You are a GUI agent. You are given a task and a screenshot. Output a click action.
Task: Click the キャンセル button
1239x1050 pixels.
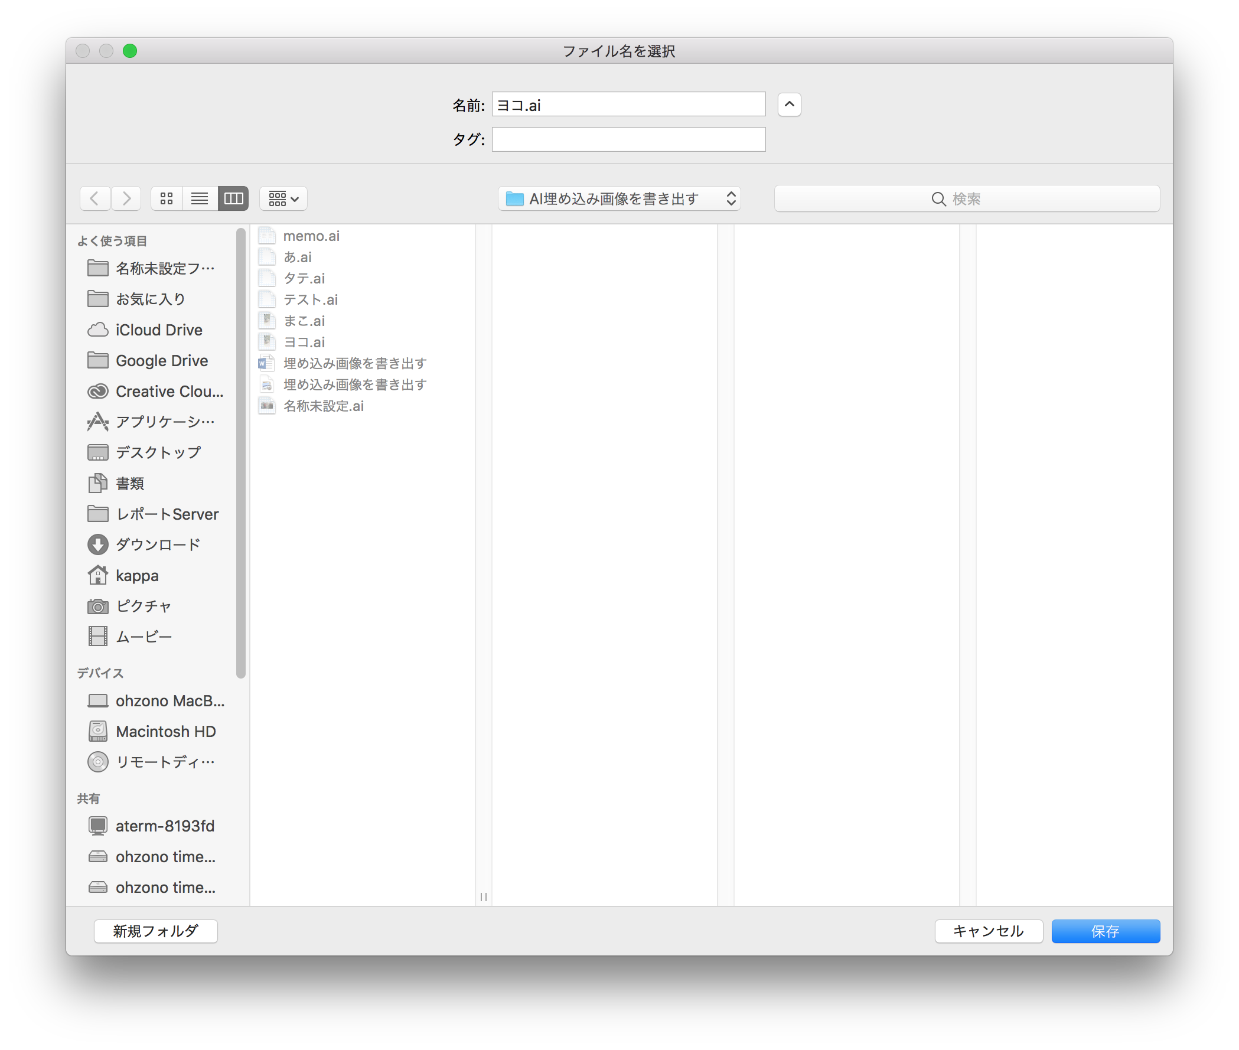coord(989,931)
